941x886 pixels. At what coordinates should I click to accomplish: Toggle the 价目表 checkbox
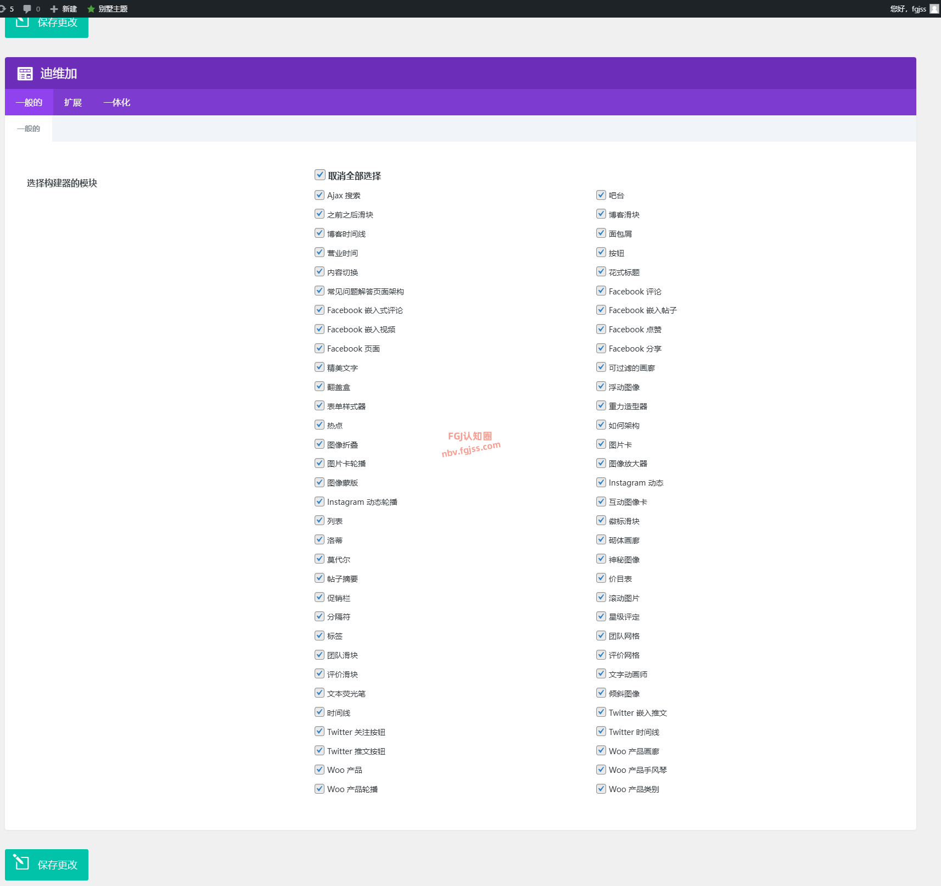601,578
